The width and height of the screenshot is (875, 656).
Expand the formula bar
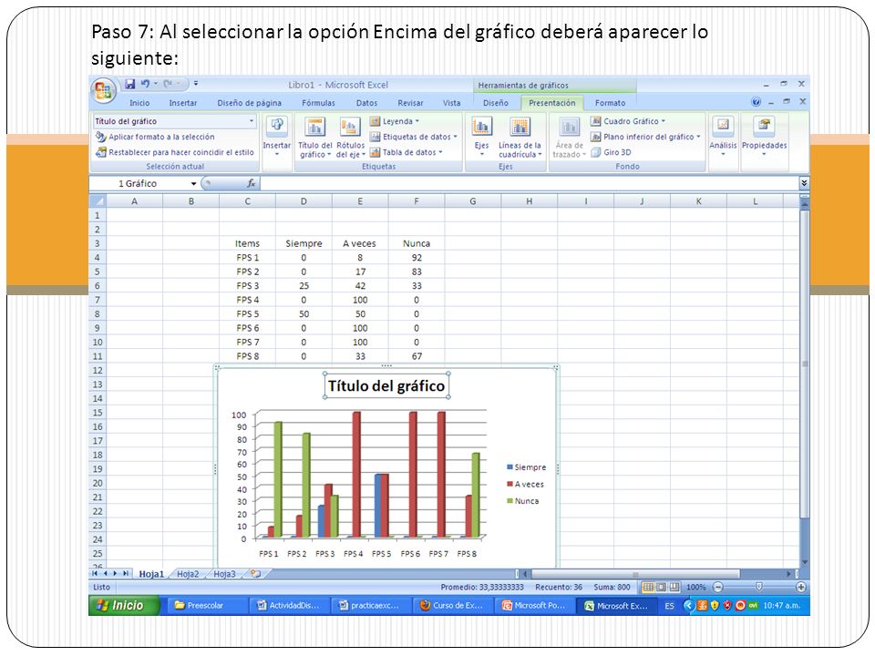tap(804, 183)
